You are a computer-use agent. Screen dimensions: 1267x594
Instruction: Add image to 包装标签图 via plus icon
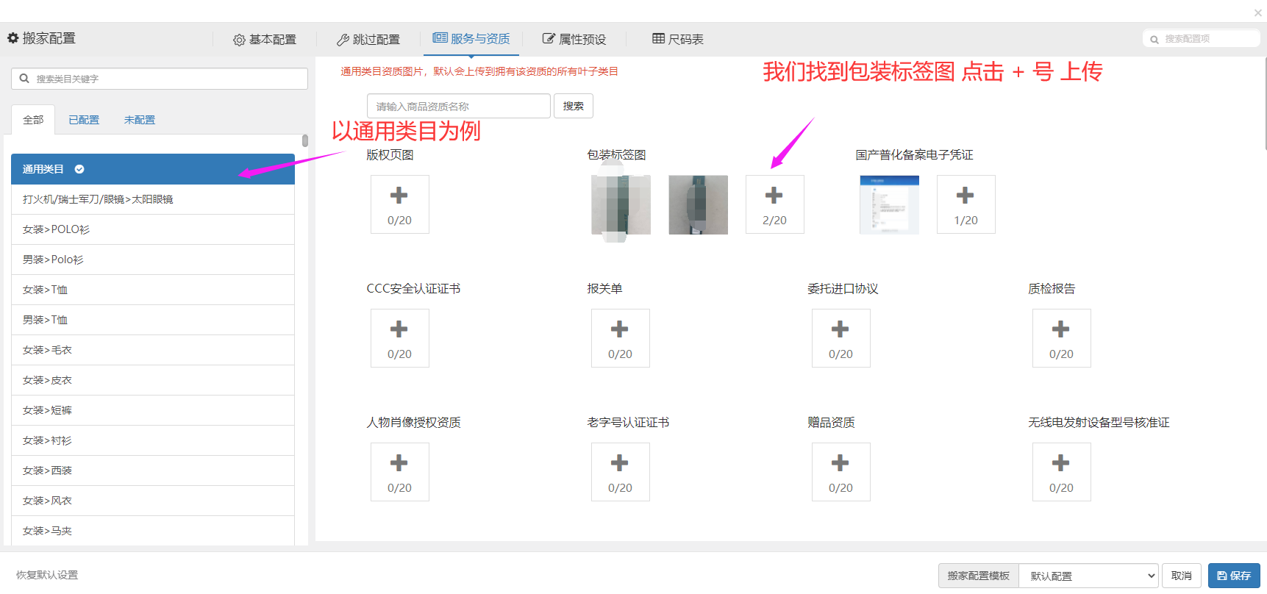click(x=774, y=196)
